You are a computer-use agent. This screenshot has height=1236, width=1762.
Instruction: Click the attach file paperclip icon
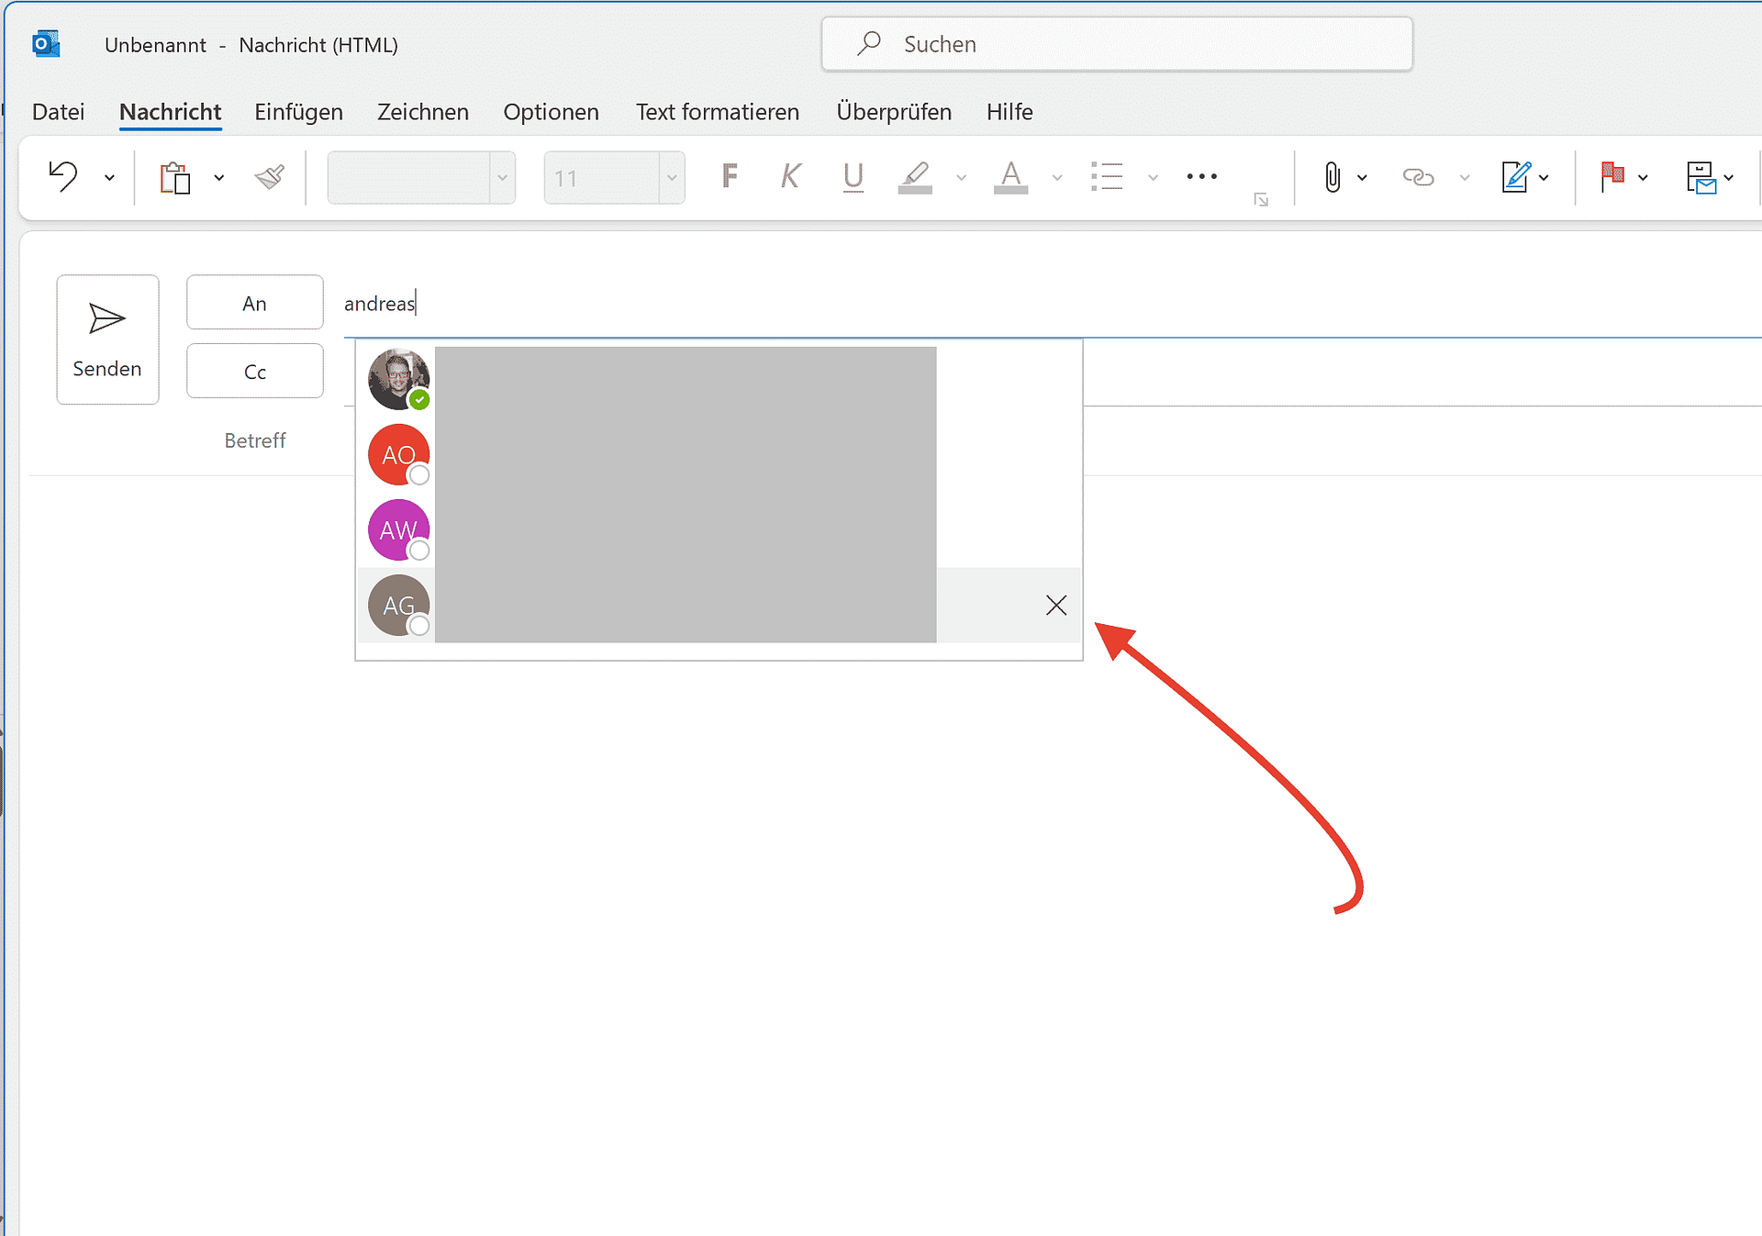click(1333, 177)
